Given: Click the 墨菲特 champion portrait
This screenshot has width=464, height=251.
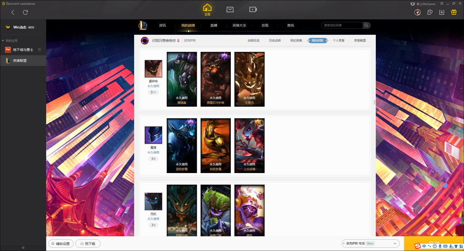Looking at the screenshot, I should (x=153, y=69).
